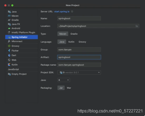Click the Name input field

tap(79, 18)
